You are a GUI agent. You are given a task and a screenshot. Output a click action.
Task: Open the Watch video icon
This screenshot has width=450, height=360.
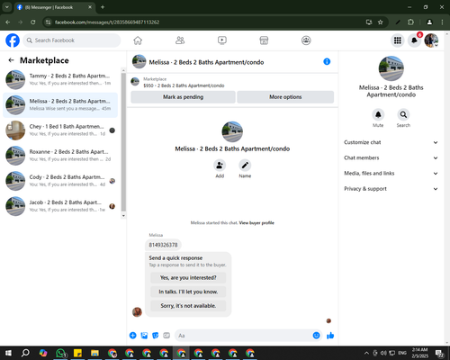[222, 40]
